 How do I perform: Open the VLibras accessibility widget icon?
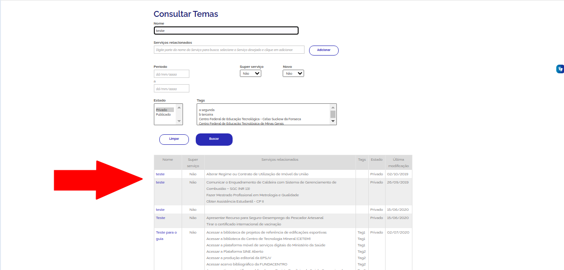point(560,69)
